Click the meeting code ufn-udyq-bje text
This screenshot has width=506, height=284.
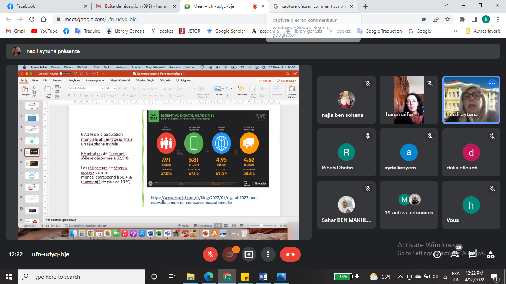[x=50, y=254]
